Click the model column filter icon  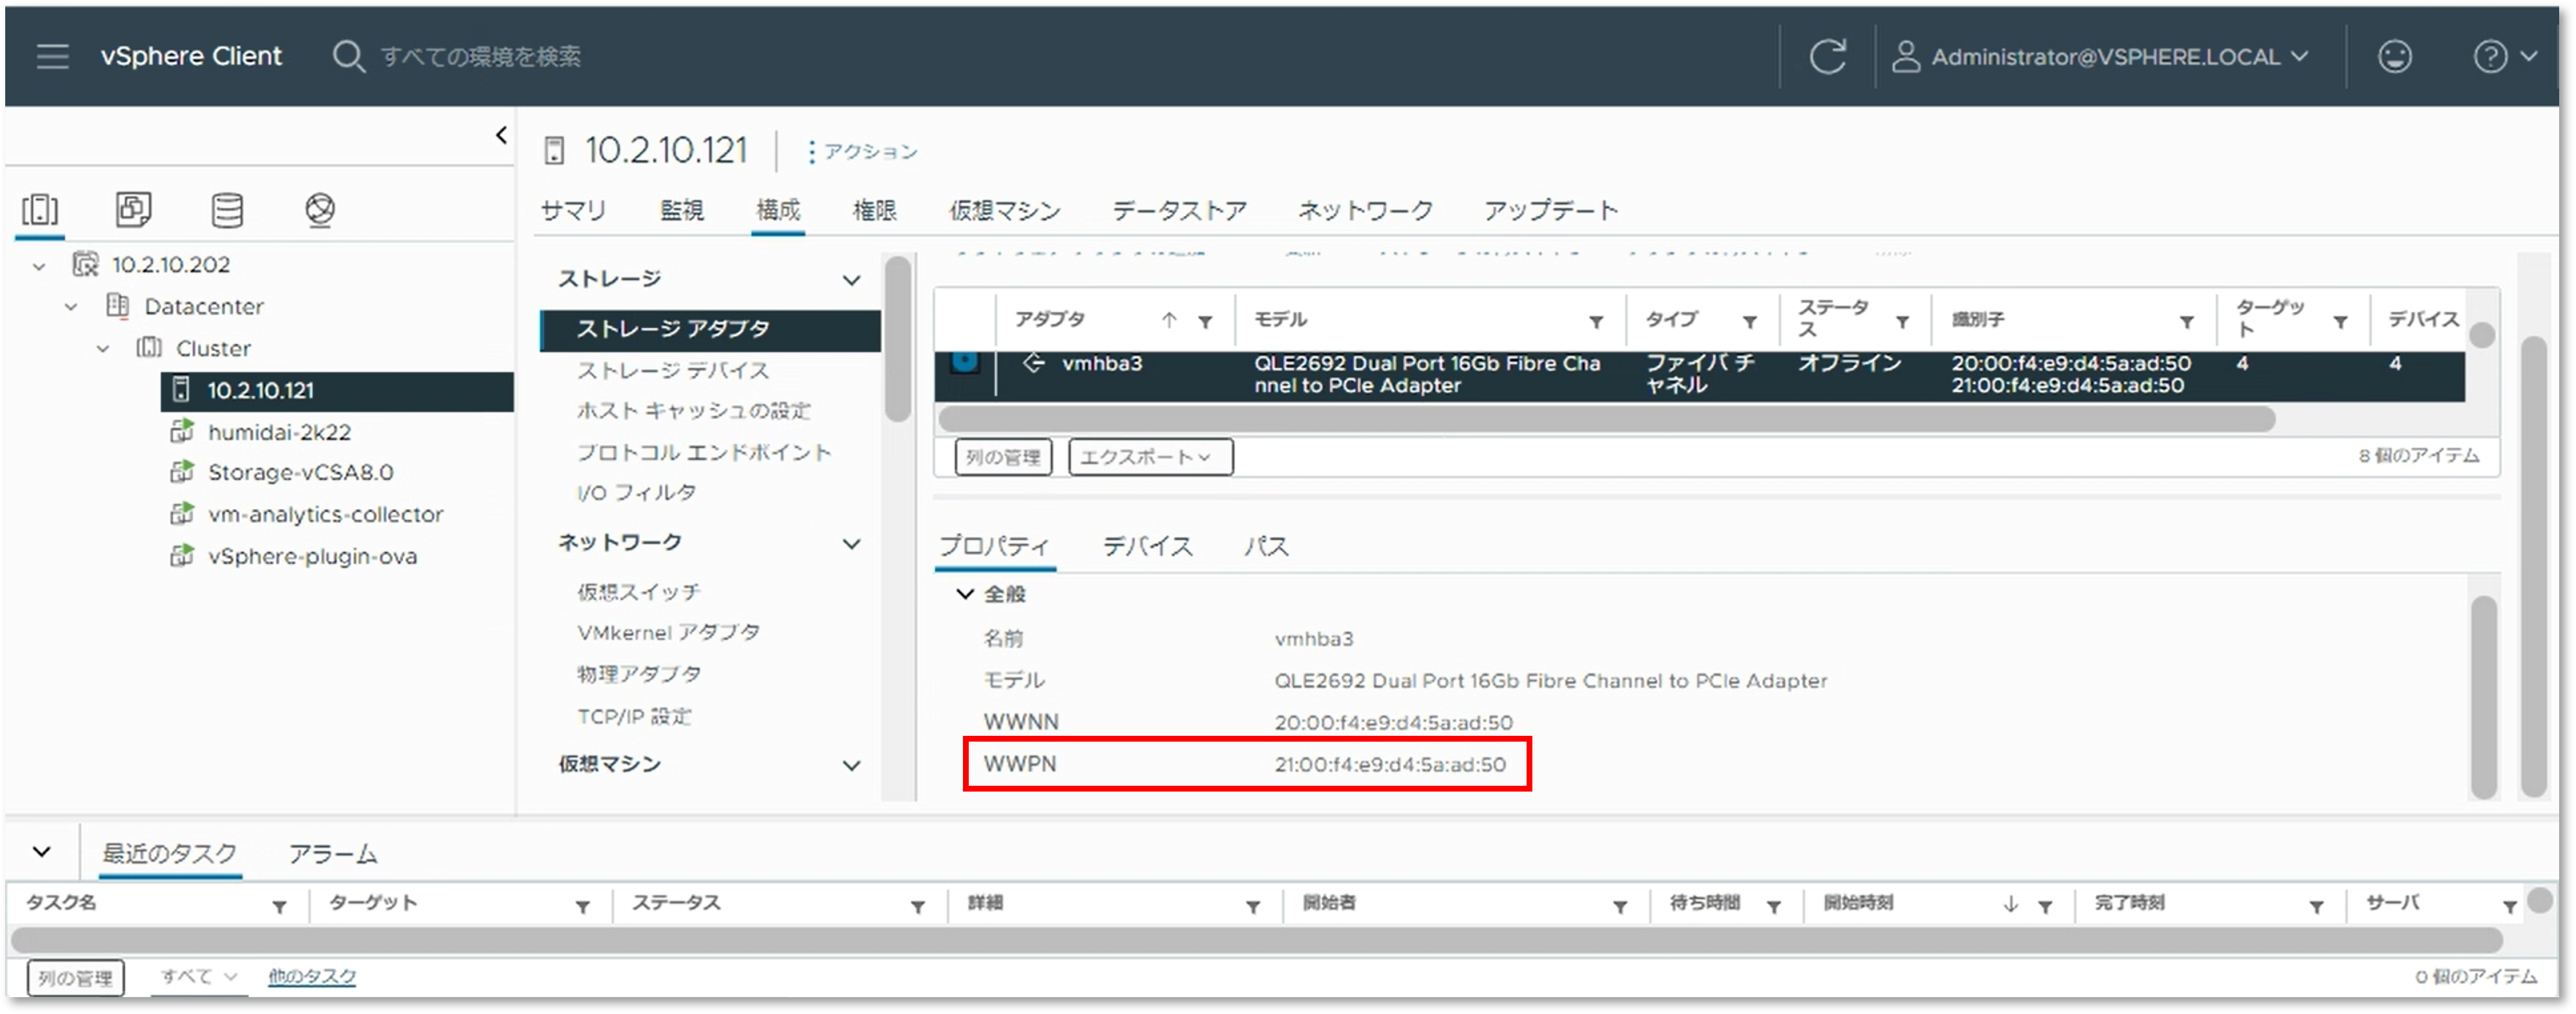1596,321
